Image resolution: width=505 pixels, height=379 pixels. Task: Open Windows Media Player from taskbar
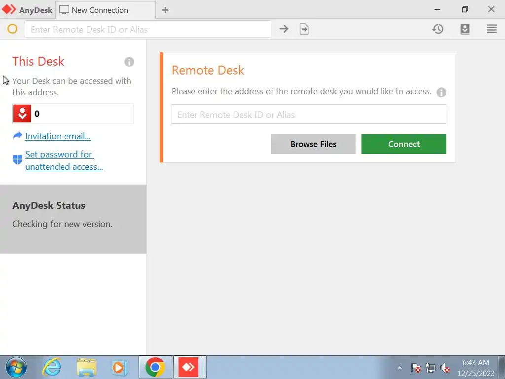119,367
